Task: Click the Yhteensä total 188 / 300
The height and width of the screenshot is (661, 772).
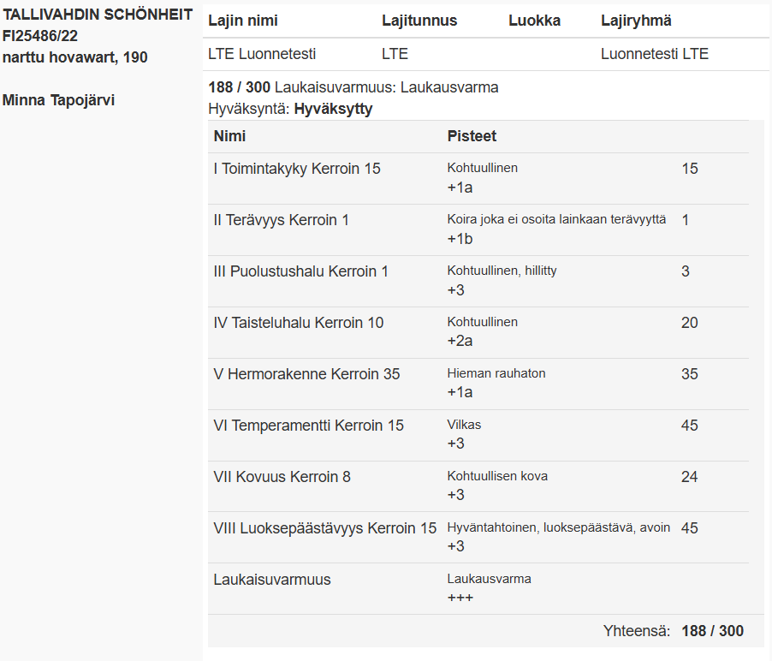Action: [x=712, y=631]
